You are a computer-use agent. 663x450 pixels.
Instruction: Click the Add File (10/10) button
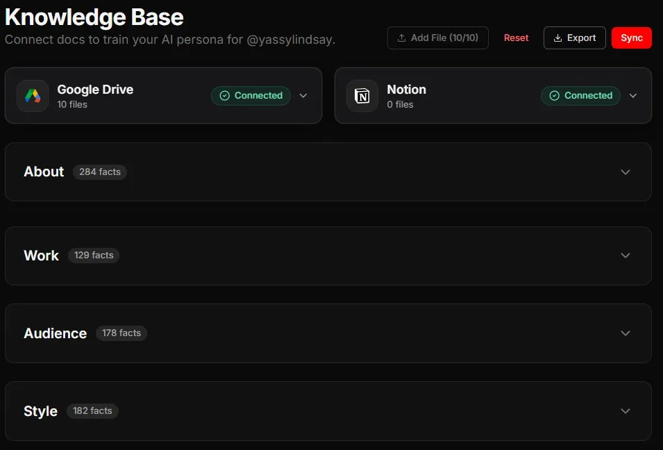pos(438,38)
